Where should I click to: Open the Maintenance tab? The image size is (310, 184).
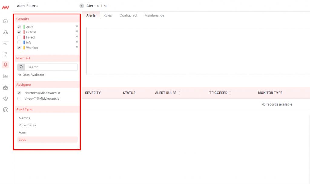point(154,15)
